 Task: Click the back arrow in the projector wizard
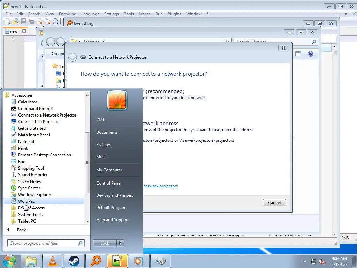pos(73,57)
